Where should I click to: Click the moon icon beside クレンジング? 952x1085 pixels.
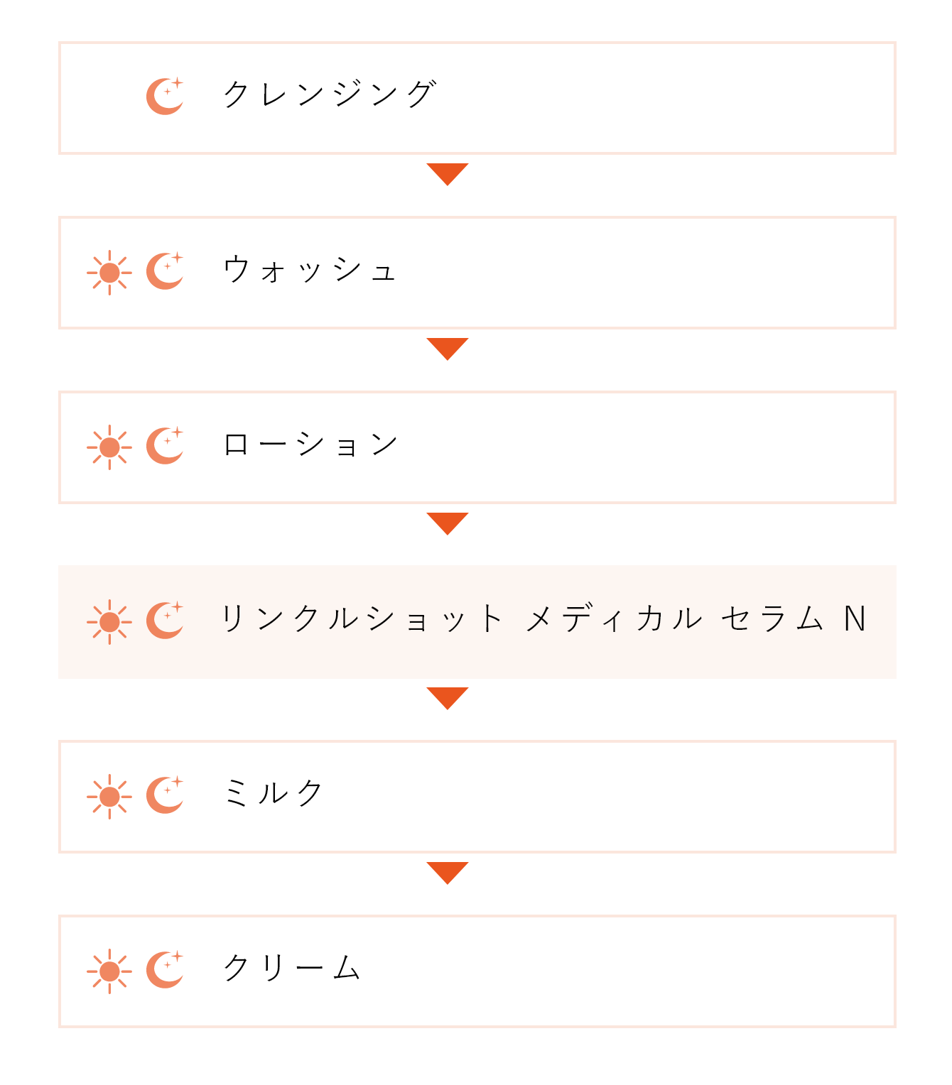(165, 96)
